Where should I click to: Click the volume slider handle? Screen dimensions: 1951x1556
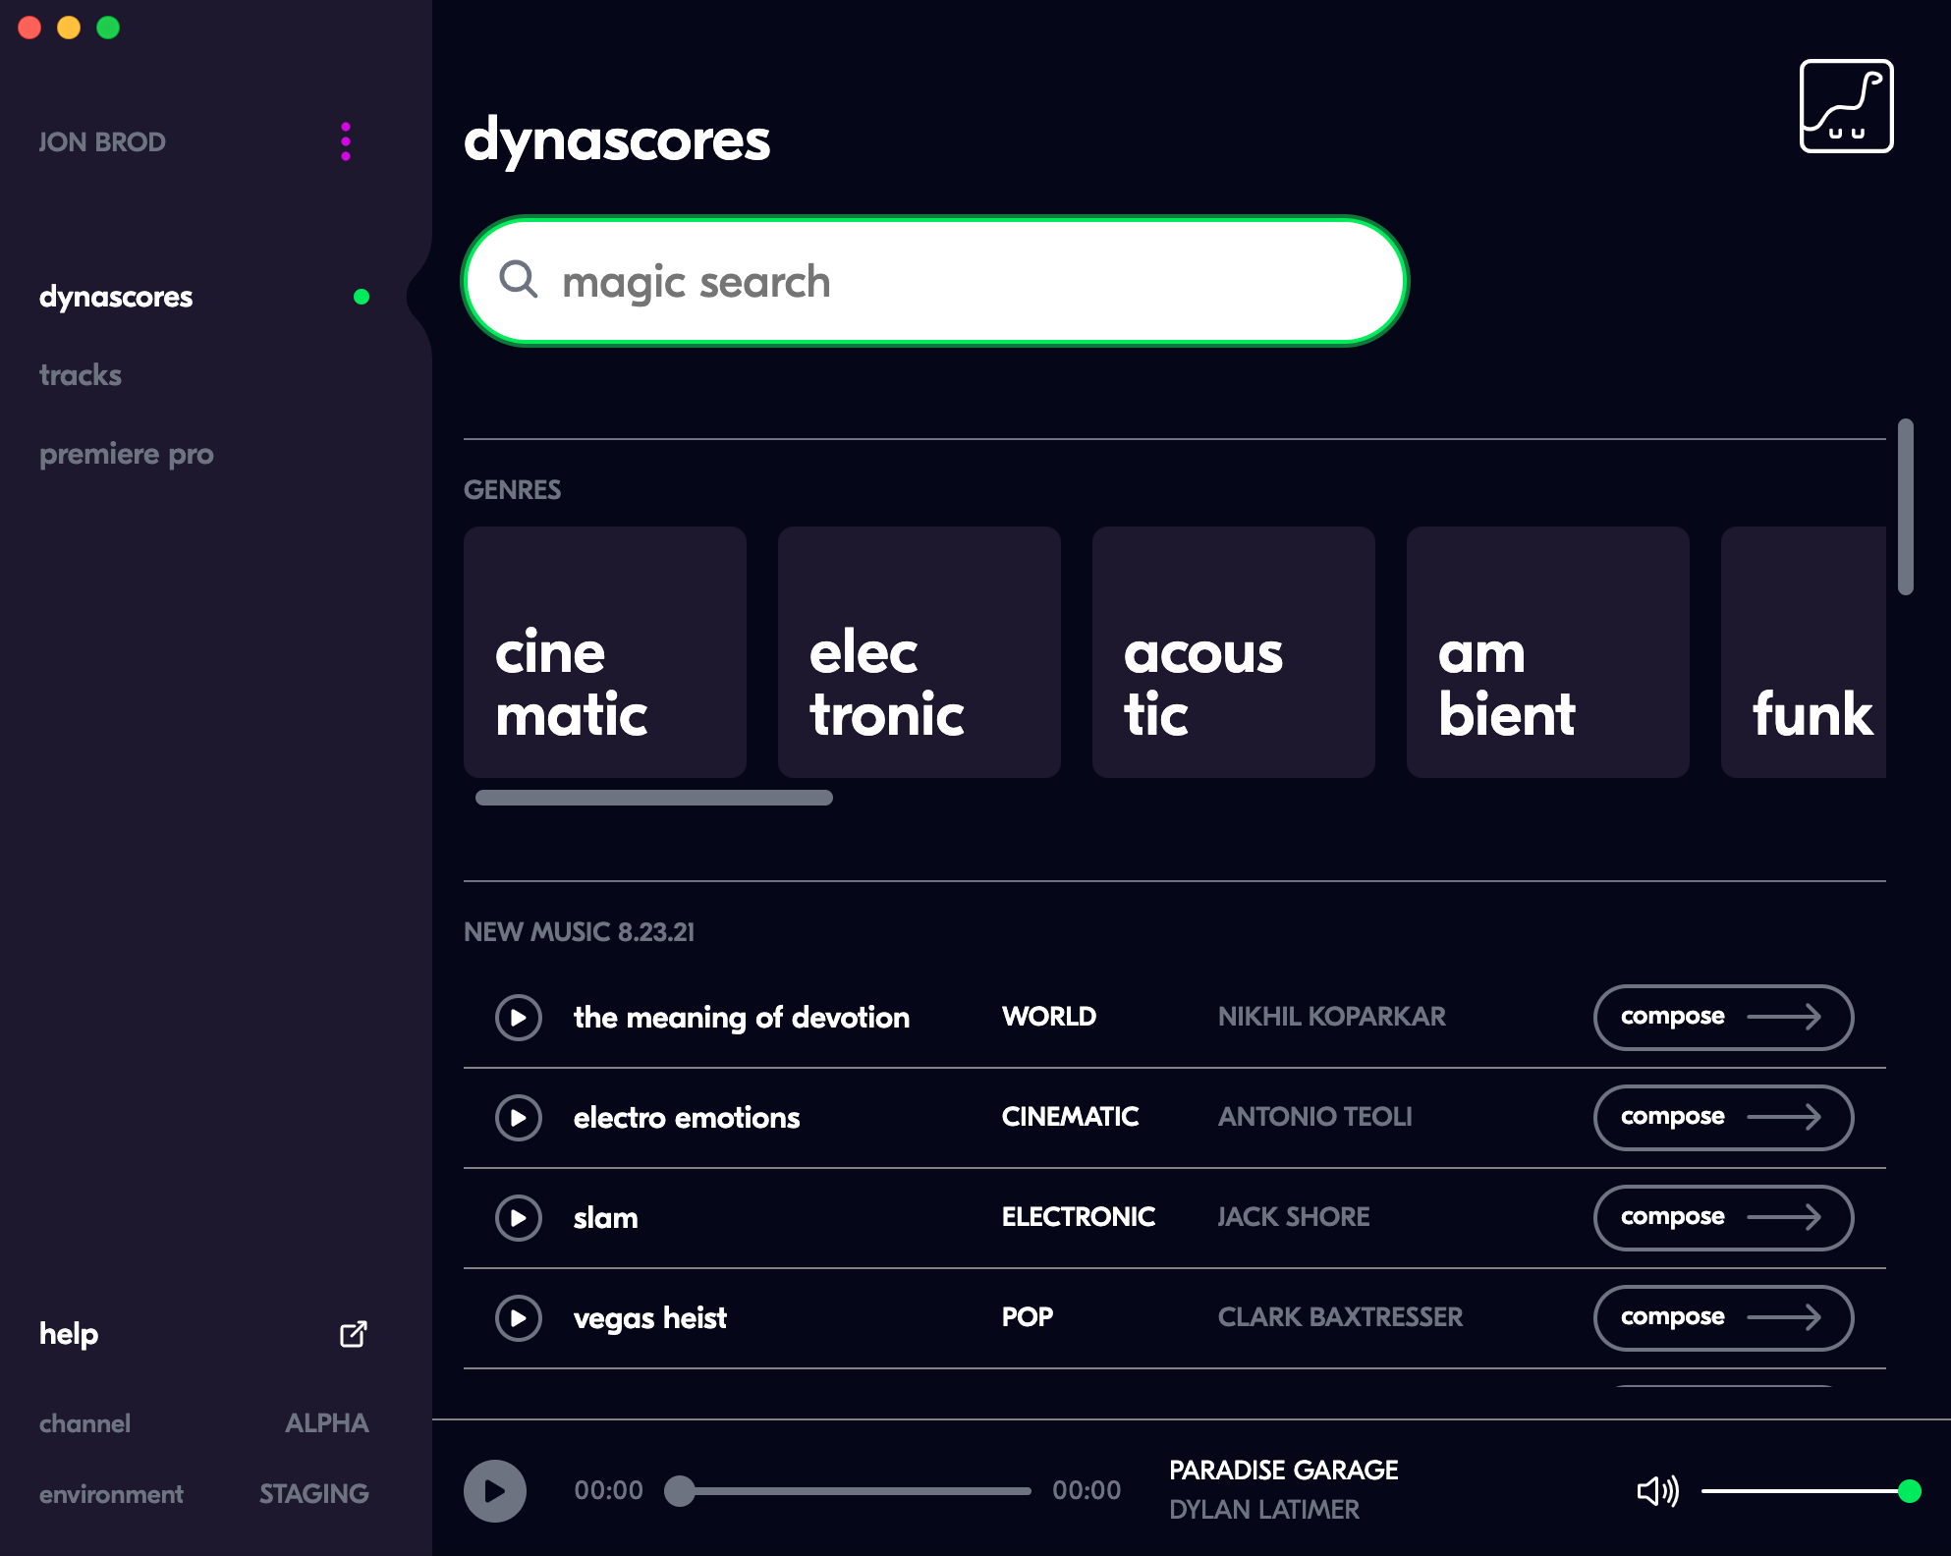1909,1490
